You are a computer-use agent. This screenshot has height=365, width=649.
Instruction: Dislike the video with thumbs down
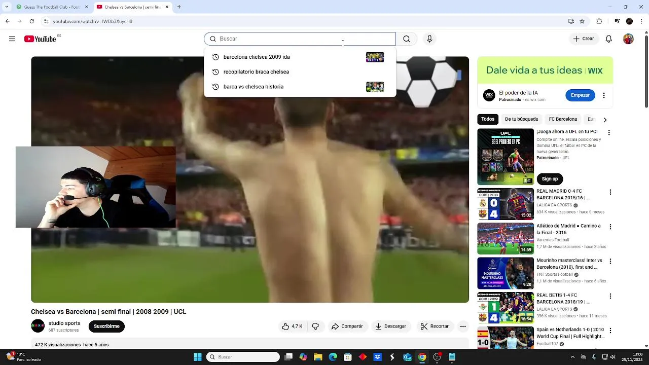(315, 326)
